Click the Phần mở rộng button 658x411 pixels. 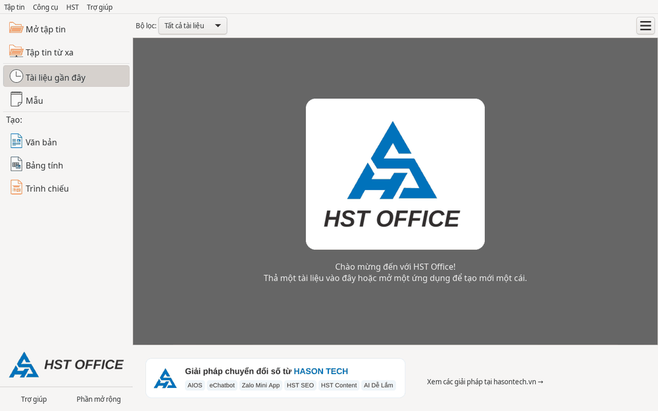click(x=99, y=399)
